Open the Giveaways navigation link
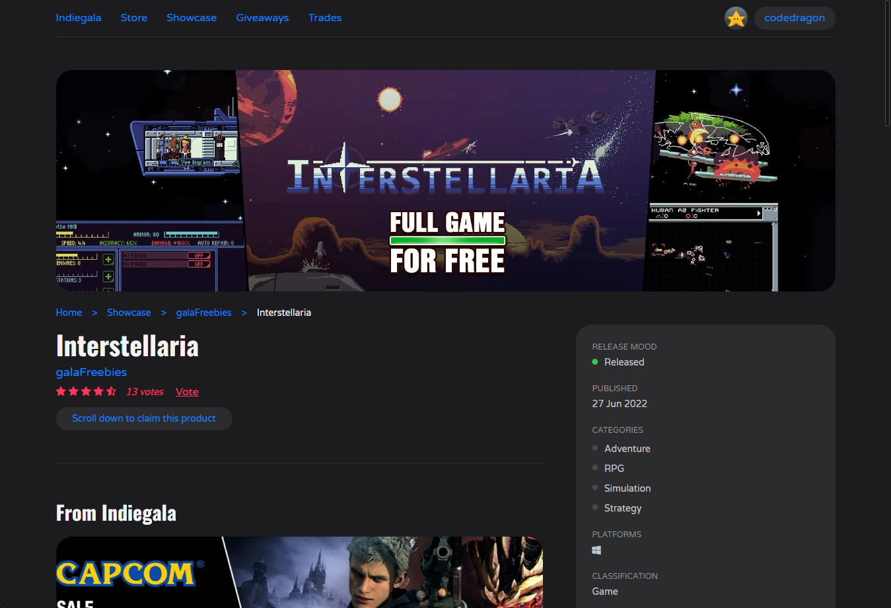 click(262, 18)
